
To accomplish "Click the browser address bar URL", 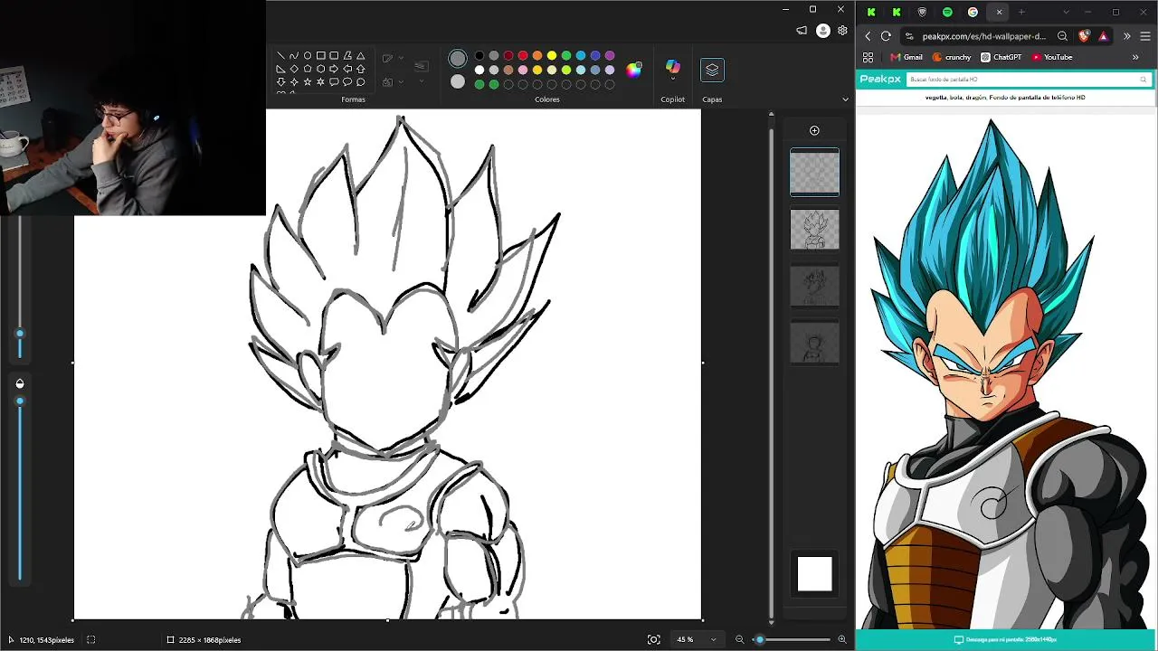I will pyautogui.click(x=984, y=36).
